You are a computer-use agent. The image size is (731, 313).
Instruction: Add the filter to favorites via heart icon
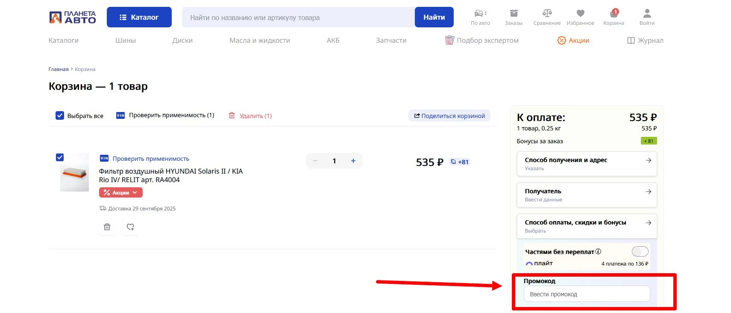pyautogui.click(x=130, y=227)
